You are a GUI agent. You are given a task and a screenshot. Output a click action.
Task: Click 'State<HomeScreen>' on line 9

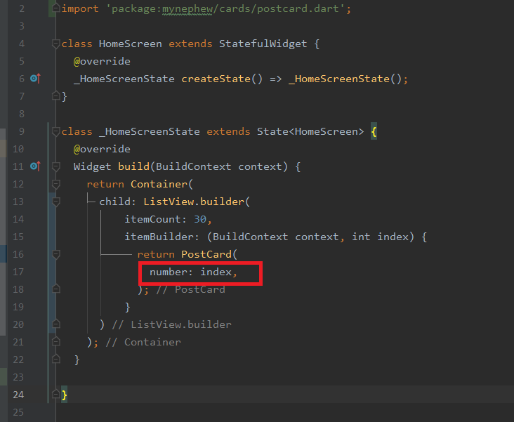(x=310, y=131)
